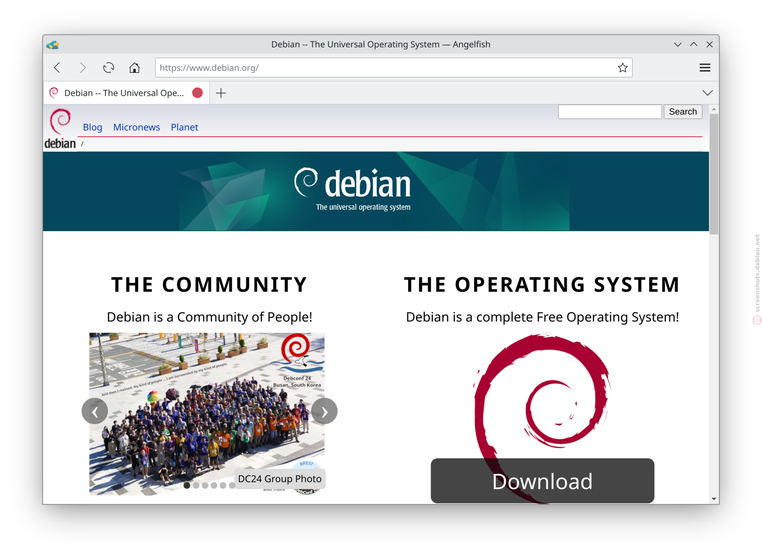Image resolution: width=762 pixels, height=555 pixels.
Task: Expand the tab list chevron at tab bar end
Action: [x=708, y=93]
